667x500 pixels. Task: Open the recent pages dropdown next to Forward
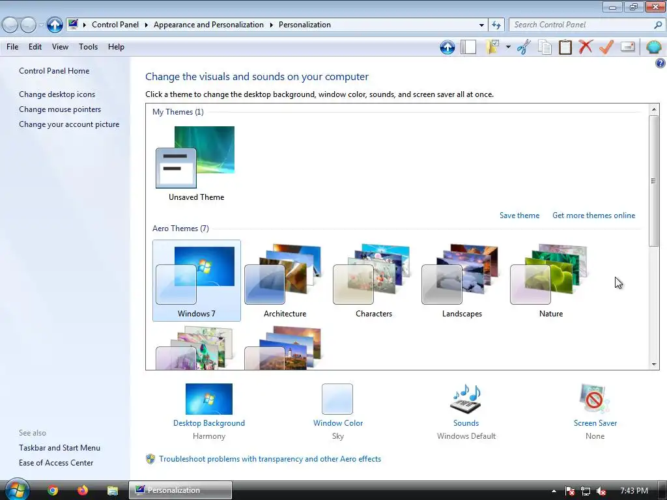[x=41, y=25]
